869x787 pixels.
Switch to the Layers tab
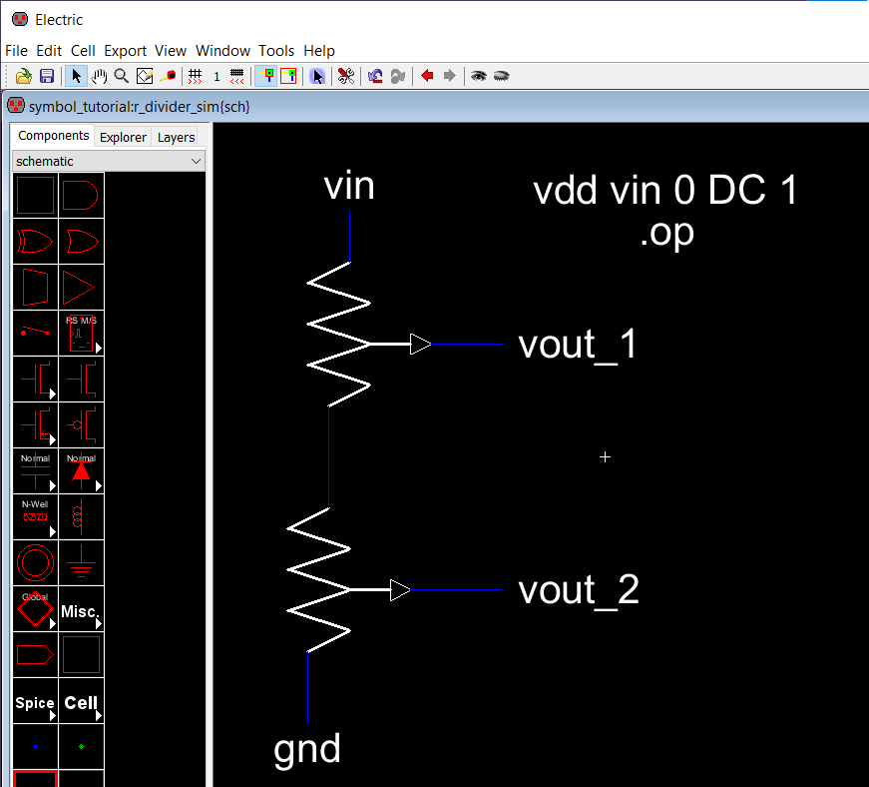pyautogui.click(x=176, y=137)
